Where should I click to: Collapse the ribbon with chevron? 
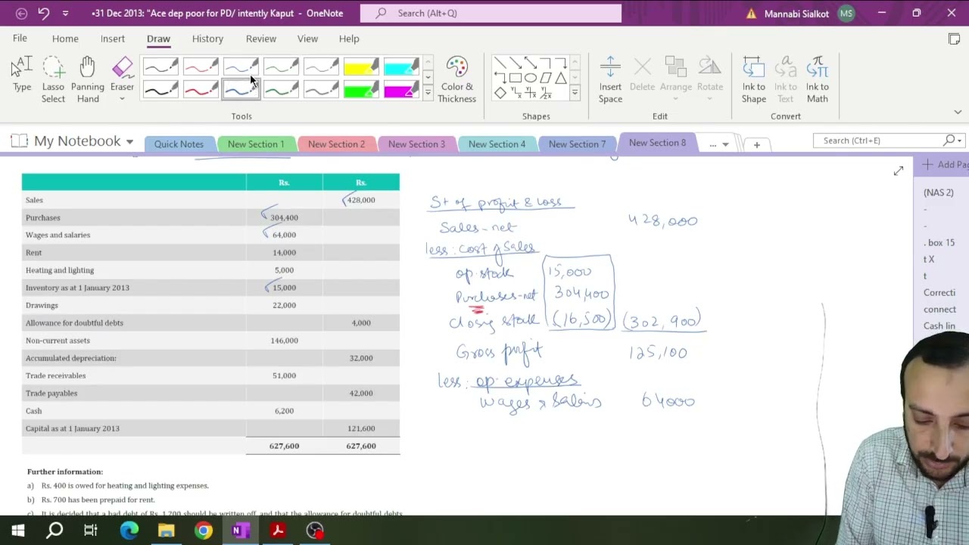pos(958,112)
